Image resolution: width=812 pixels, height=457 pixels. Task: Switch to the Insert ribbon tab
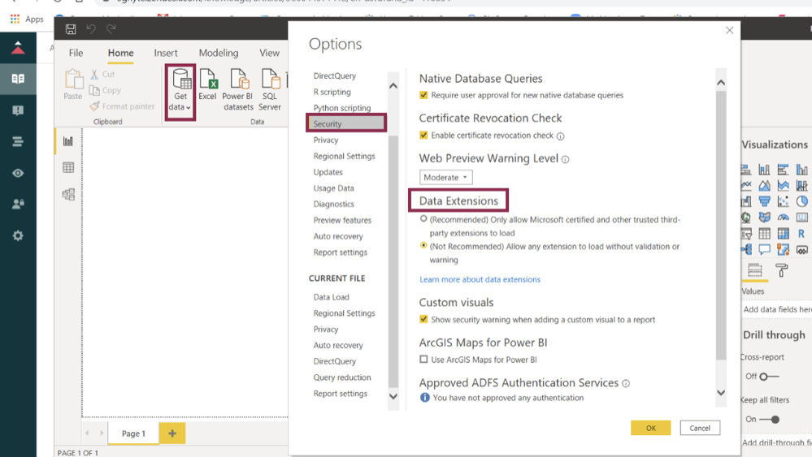[x=166, y=53]
